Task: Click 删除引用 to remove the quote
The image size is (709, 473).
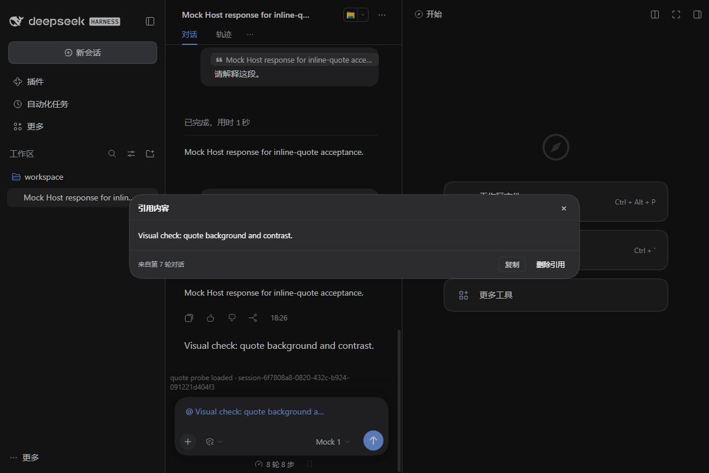Action: pos(550,264)
